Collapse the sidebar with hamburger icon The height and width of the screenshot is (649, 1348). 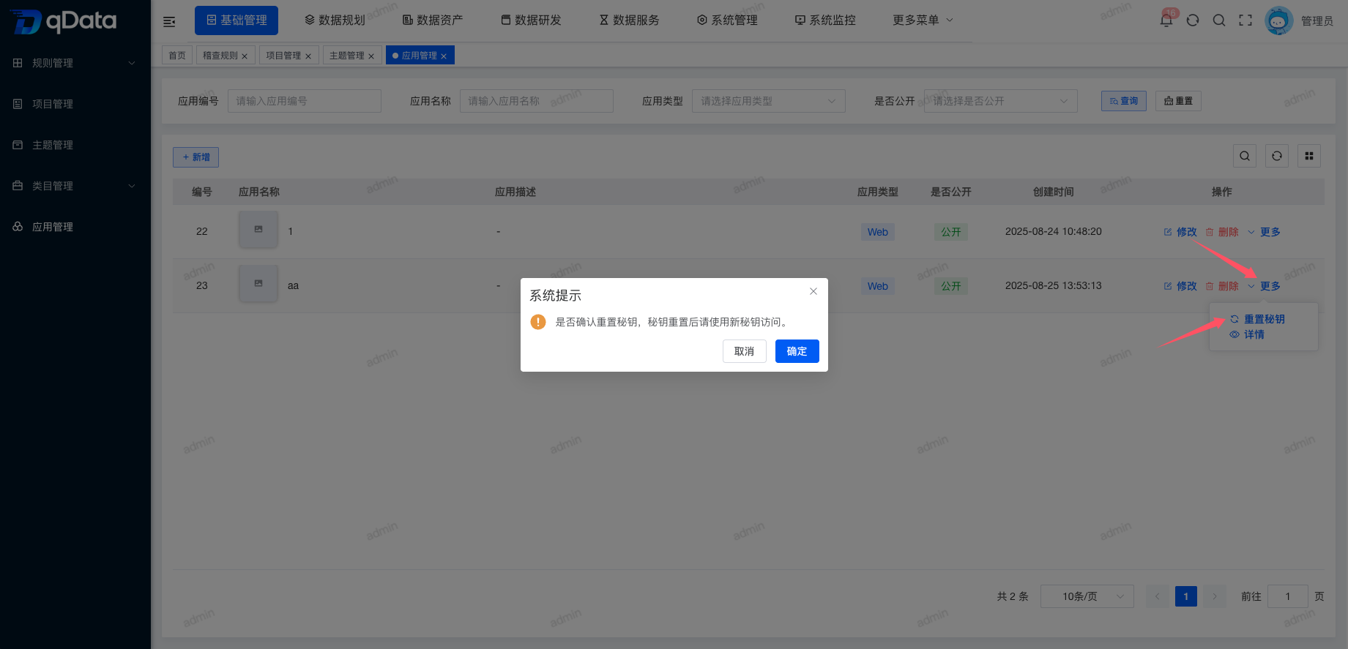[169, 21]
